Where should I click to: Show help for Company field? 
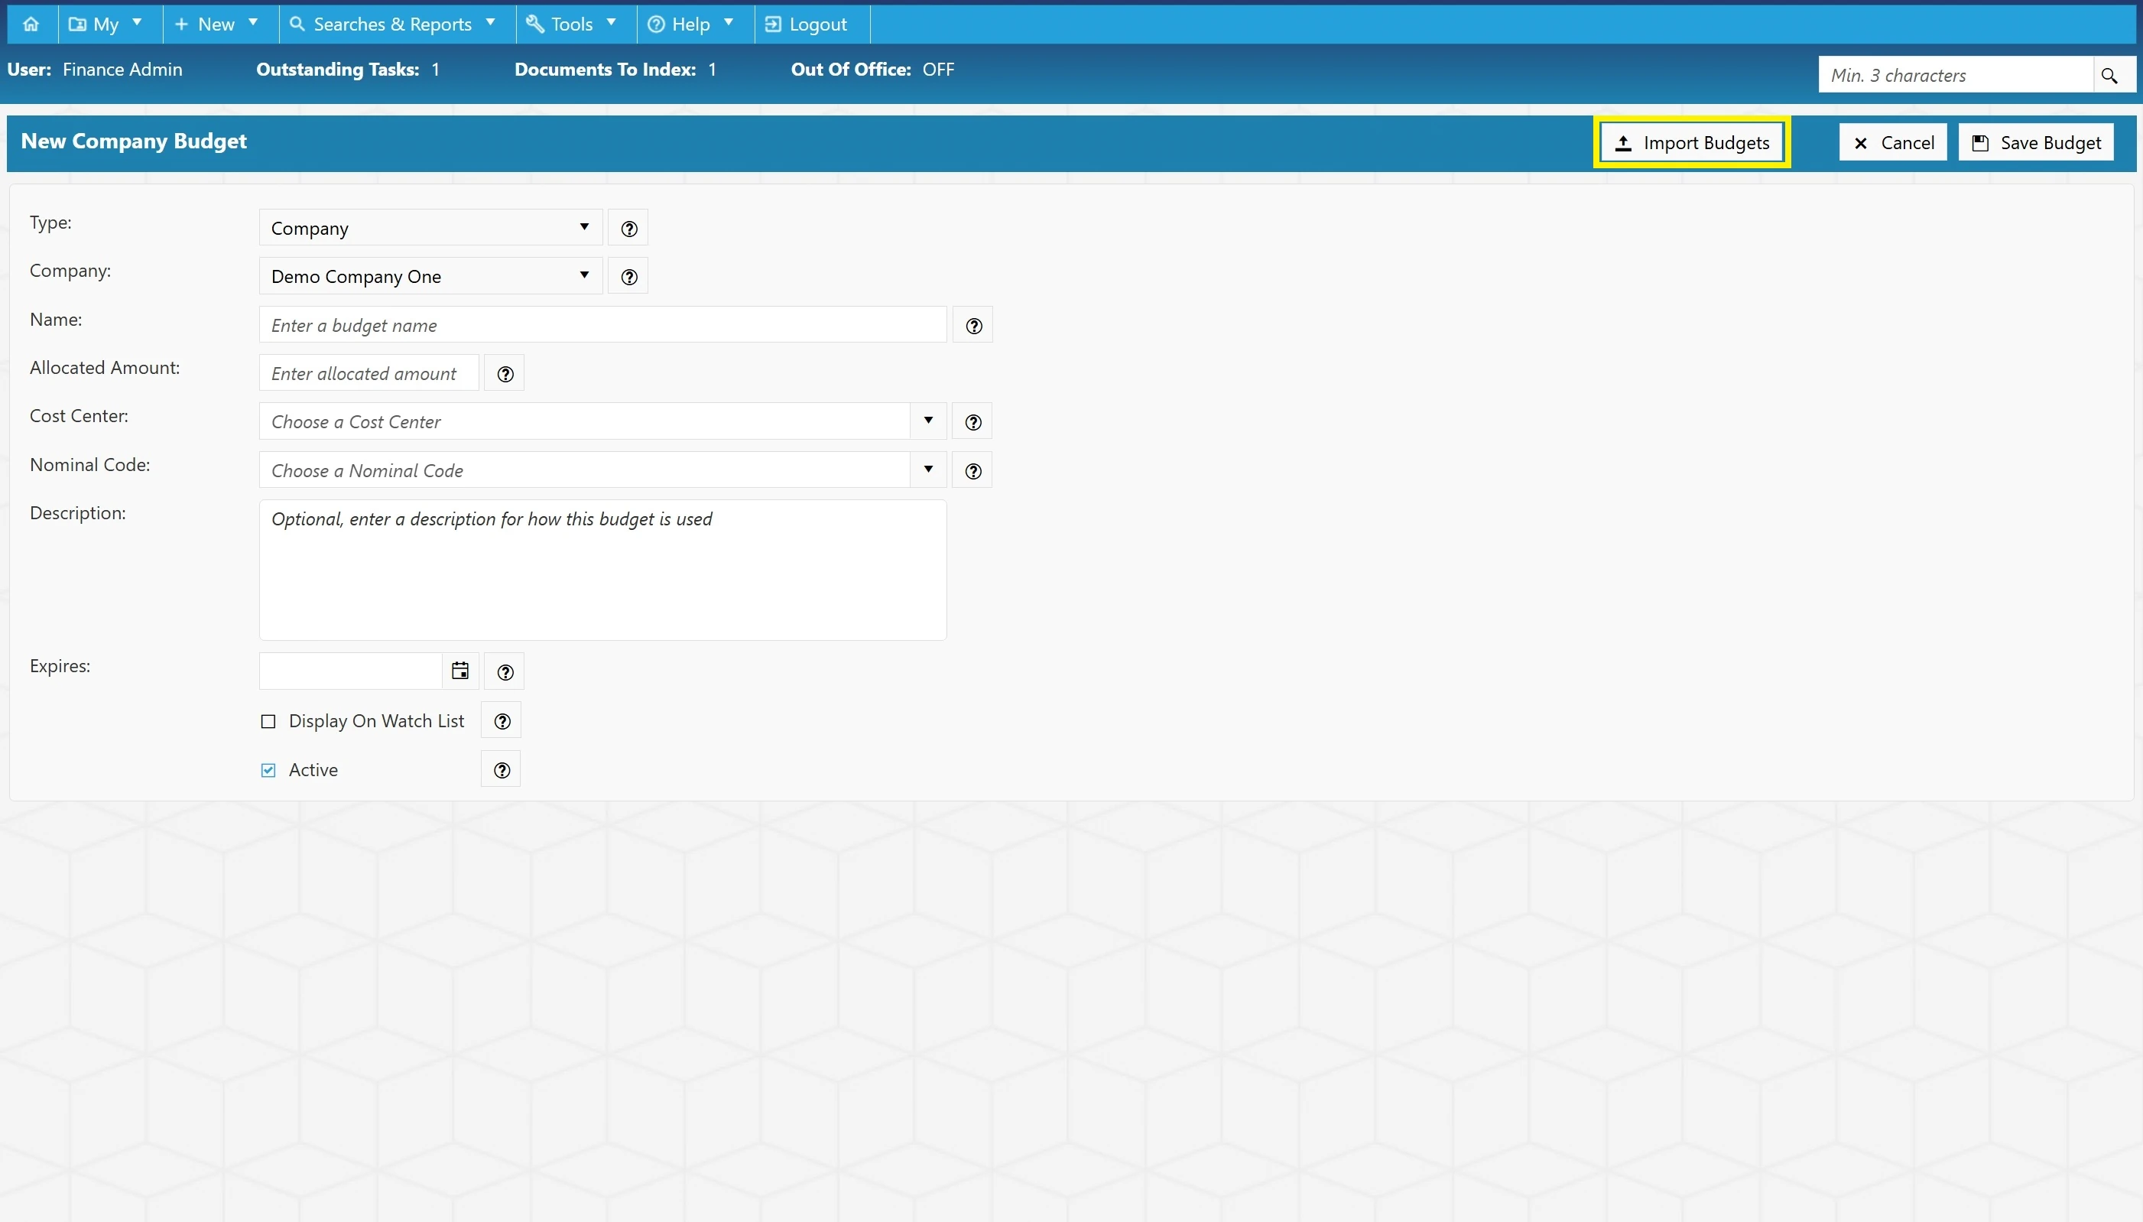click(x=628, y=276)
